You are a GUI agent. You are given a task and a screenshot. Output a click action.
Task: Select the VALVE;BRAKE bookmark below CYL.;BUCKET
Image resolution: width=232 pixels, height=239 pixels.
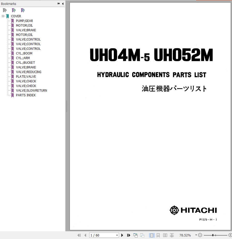26,67
